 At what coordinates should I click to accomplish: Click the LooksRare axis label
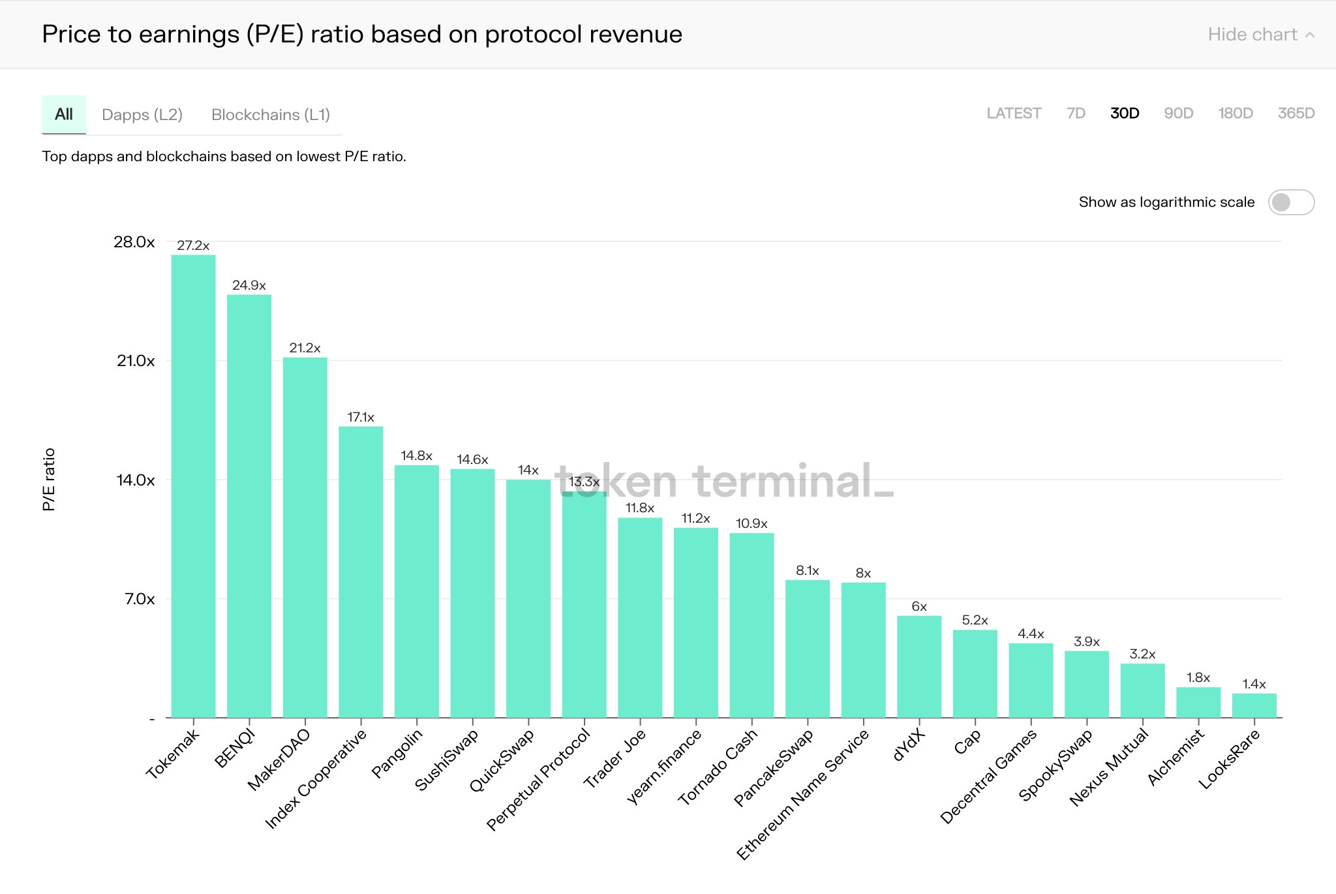point(1229,759)
